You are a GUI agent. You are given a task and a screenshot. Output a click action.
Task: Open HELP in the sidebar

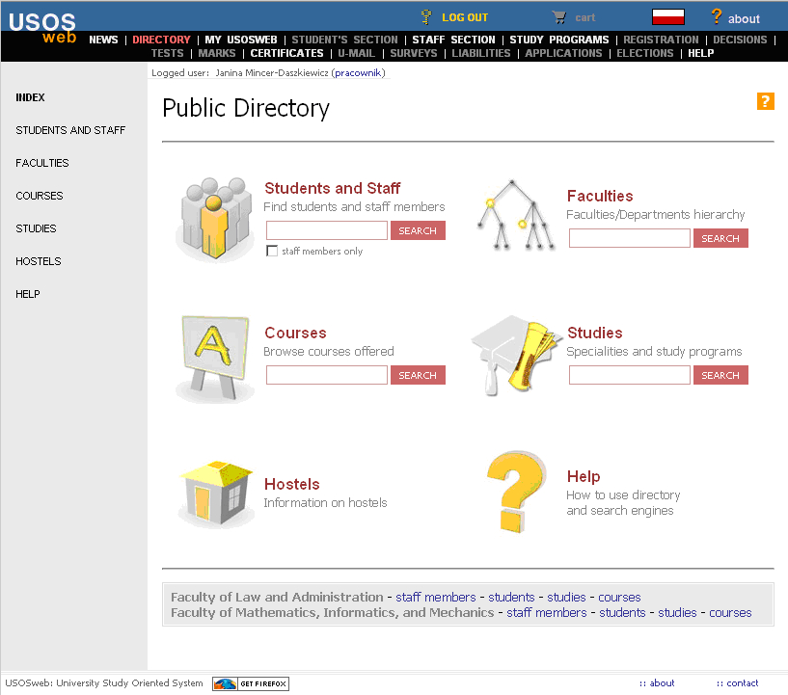pos(28,294)
